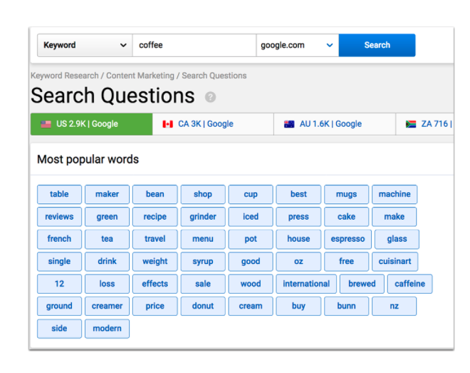The image size is (470, 373).
Task: Select the "caffeine" word tag
Action: click(409, 284)
